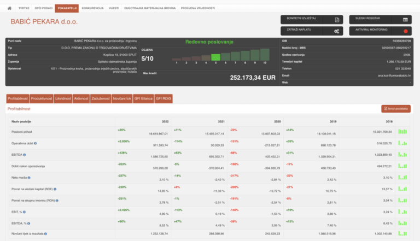Open mini bar chart for Poslovni prihod
420x241 pixels.
click(x=402, y=131)
